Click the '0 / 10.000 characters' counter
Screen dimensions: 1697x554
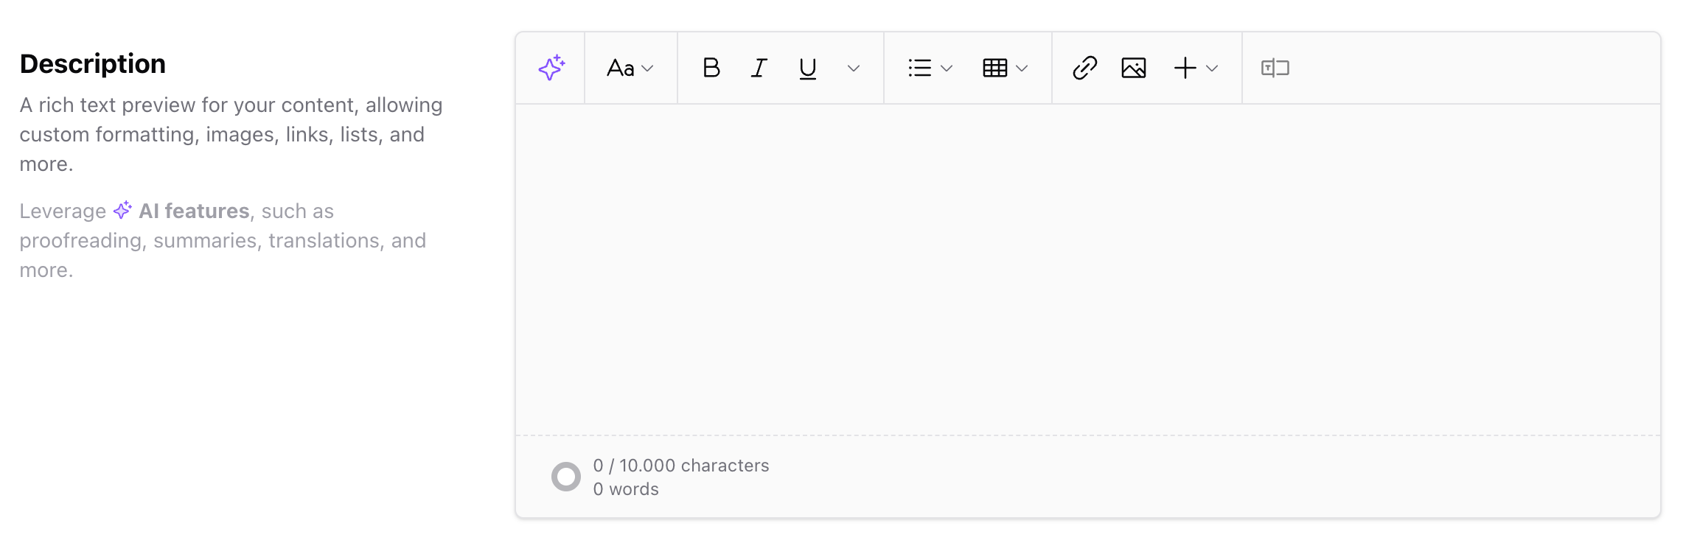(x=681, y=466)
